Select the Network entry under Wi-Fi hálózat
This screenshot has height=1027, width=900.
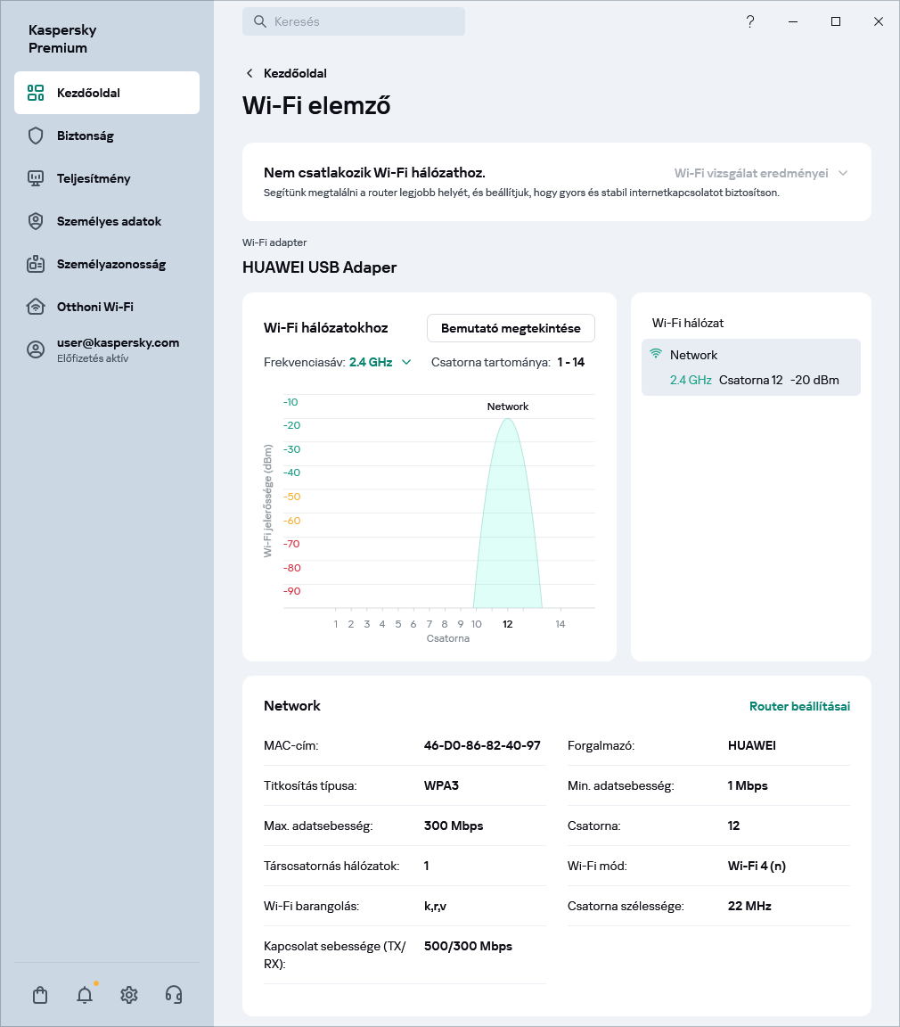750,366
